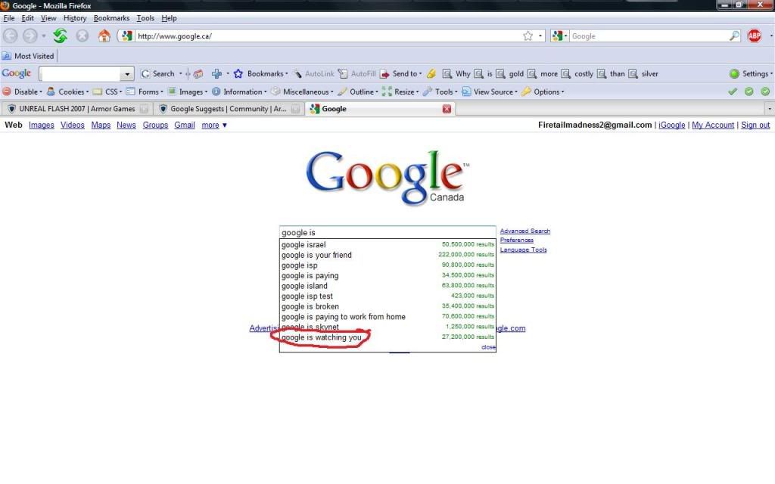Select suggestion 'google is your friend'
Screen dimensions: 775x484
[x=387, y=255]
